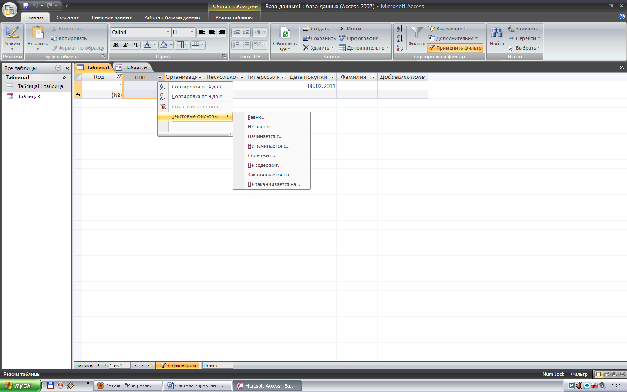The width and height of the screenshot is (627, 392).
Task: Open the Режим view button
Action: click(12, 38)
